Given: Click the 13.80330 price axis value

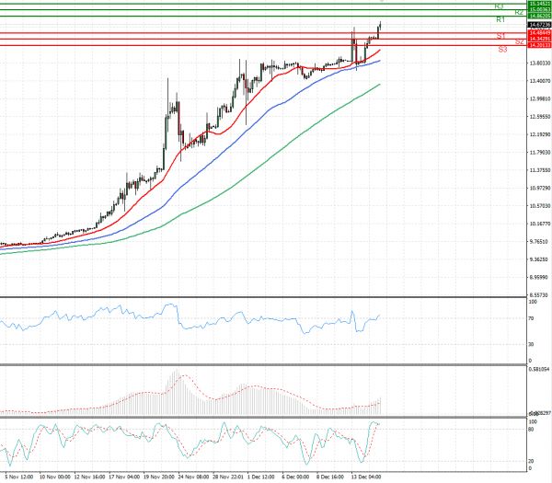Looking at the screenshot, I should [540, 63].
